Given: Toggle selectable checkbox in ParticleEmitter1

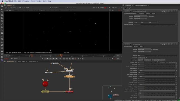Looking at the screenshot, I should [152, 49].
